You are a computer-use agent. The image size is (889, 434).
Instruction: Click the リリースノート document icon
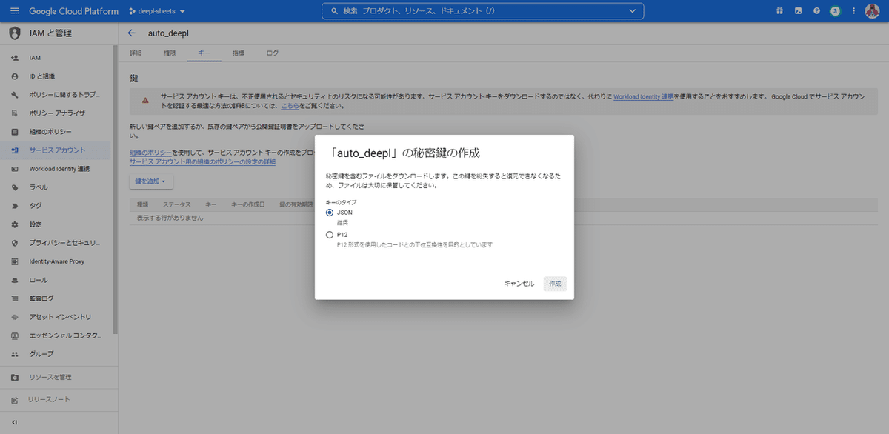[15, 400]
